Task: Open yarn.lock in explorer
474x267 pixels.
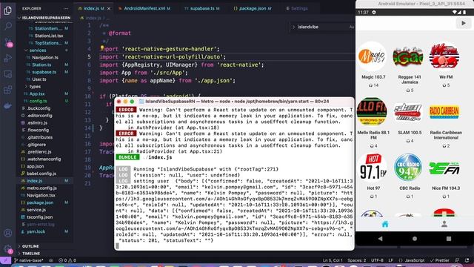Action: point(36,231)
